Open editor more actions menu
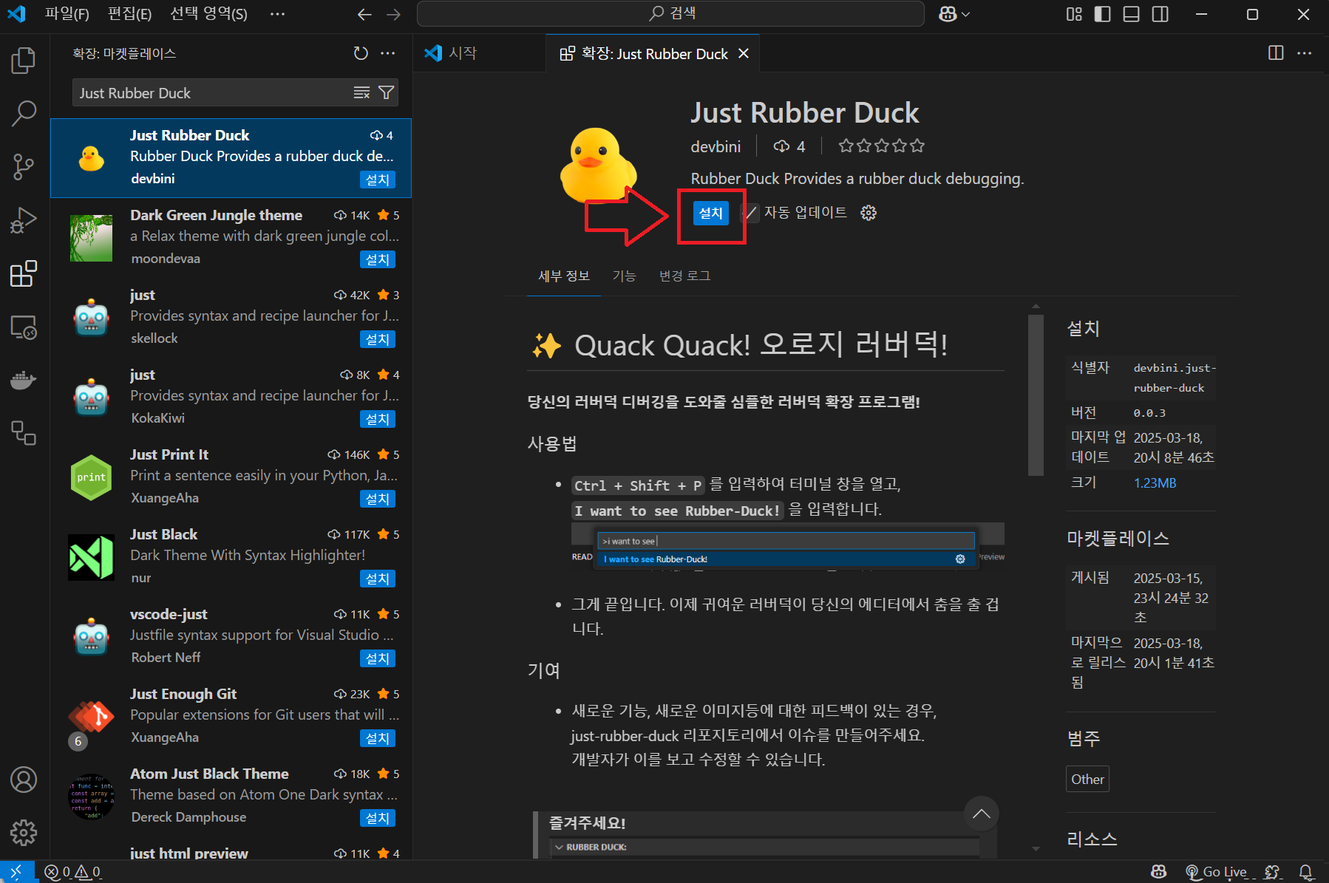This screenshot has height=883, width=1329. pos(1305,52)
